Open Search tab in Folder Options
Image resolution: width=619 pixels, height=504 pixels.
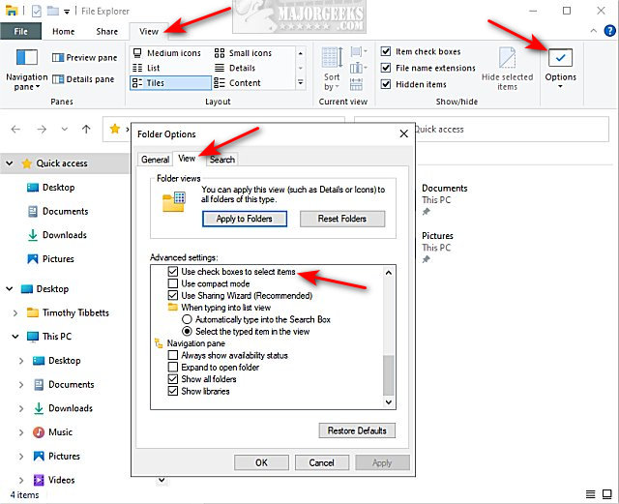click(222, 160)
